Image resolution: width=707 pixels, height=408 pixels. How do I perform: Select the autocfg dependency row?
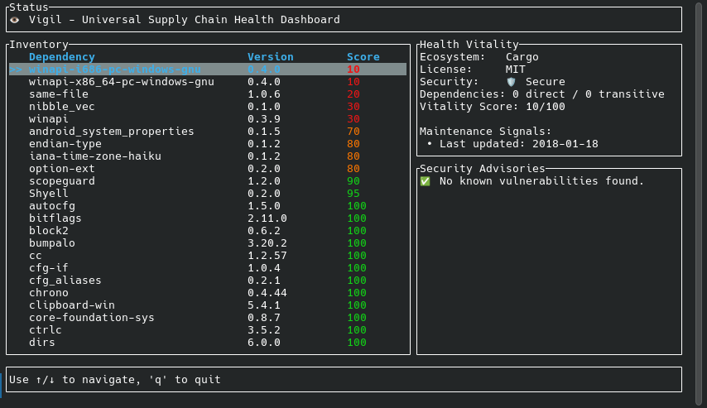coord(208,206)
